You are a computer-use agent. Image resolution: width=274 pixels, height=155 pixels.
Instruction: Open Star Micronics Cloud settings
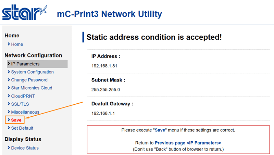click(32, 88)
